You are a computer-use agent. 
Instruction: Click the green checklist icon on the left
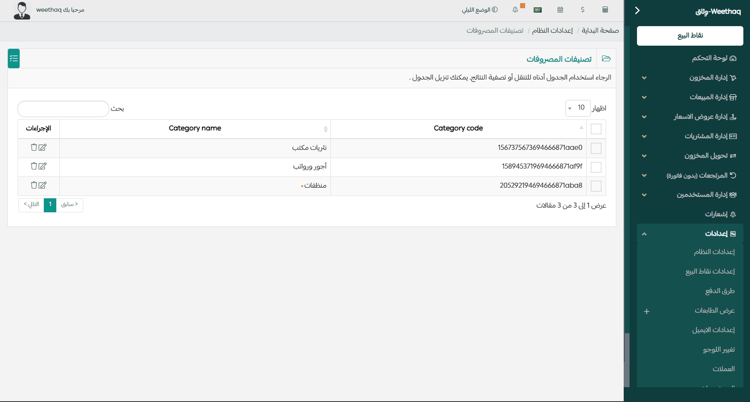coord(13,58)
